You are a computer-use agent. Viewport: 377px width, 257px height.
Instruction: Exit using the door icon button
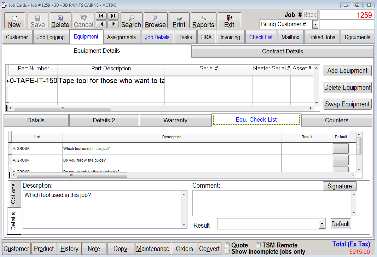[229, 21]
